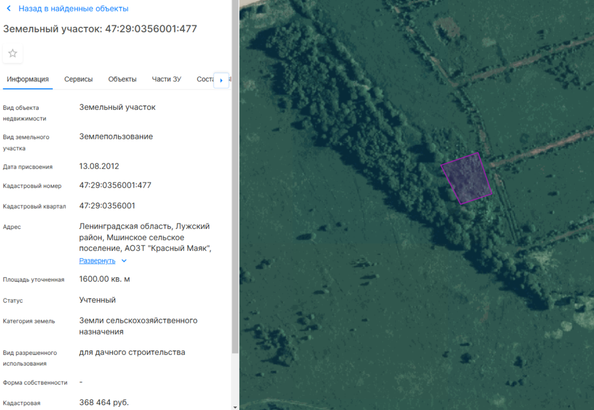This screenshot has height=410, width=594.
Task: Click the purple highlighted parcel on the map
Action: (467, 178)
